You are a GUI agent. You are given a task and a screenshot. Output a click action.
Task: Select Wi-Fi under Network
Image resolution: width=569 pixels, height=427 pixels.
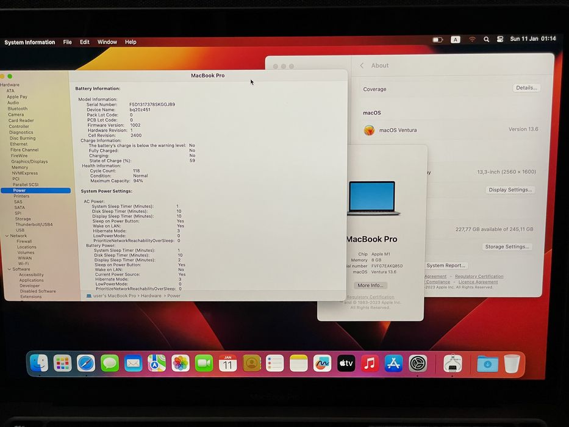[x=23, y=264]
